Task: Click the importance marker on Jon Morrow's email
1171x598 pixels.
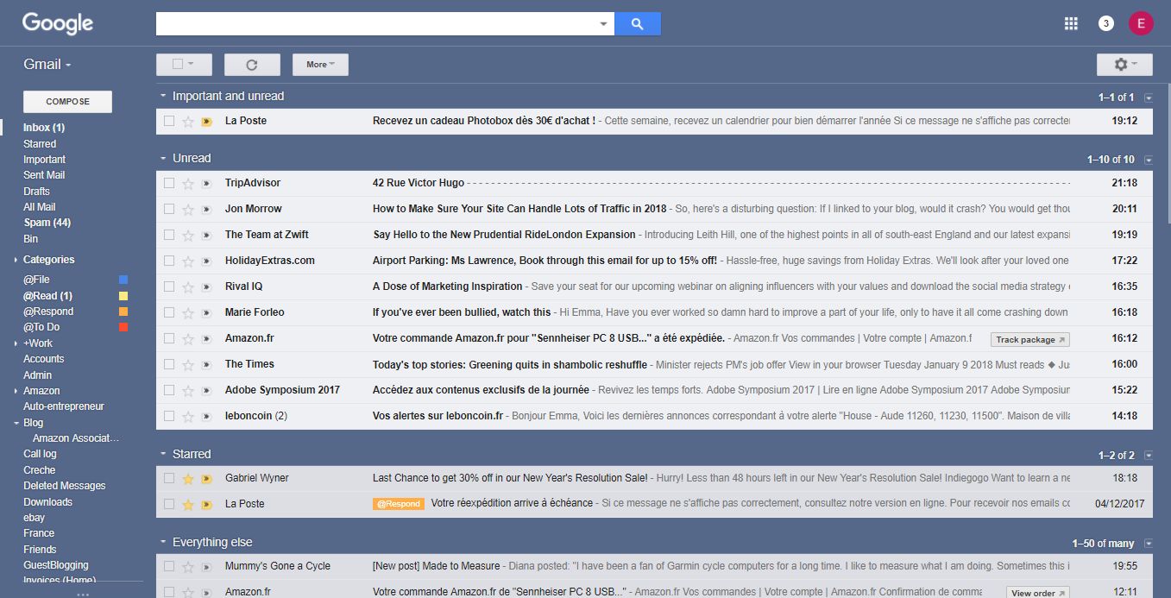Action: click(205, 208)
